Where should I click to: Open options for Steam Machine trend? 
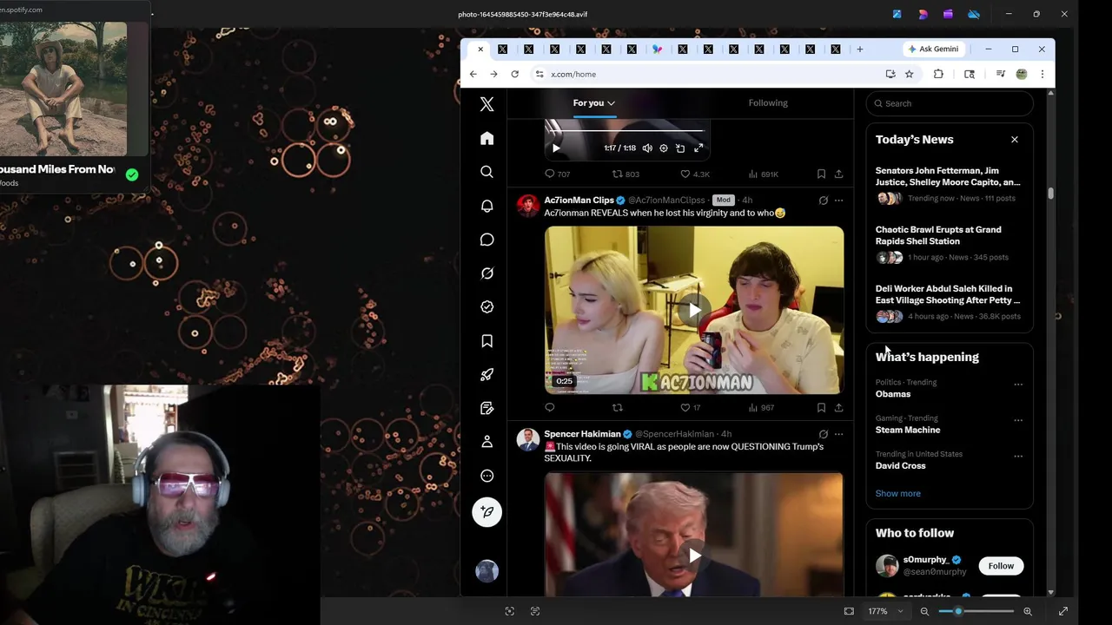[1018, 420]
